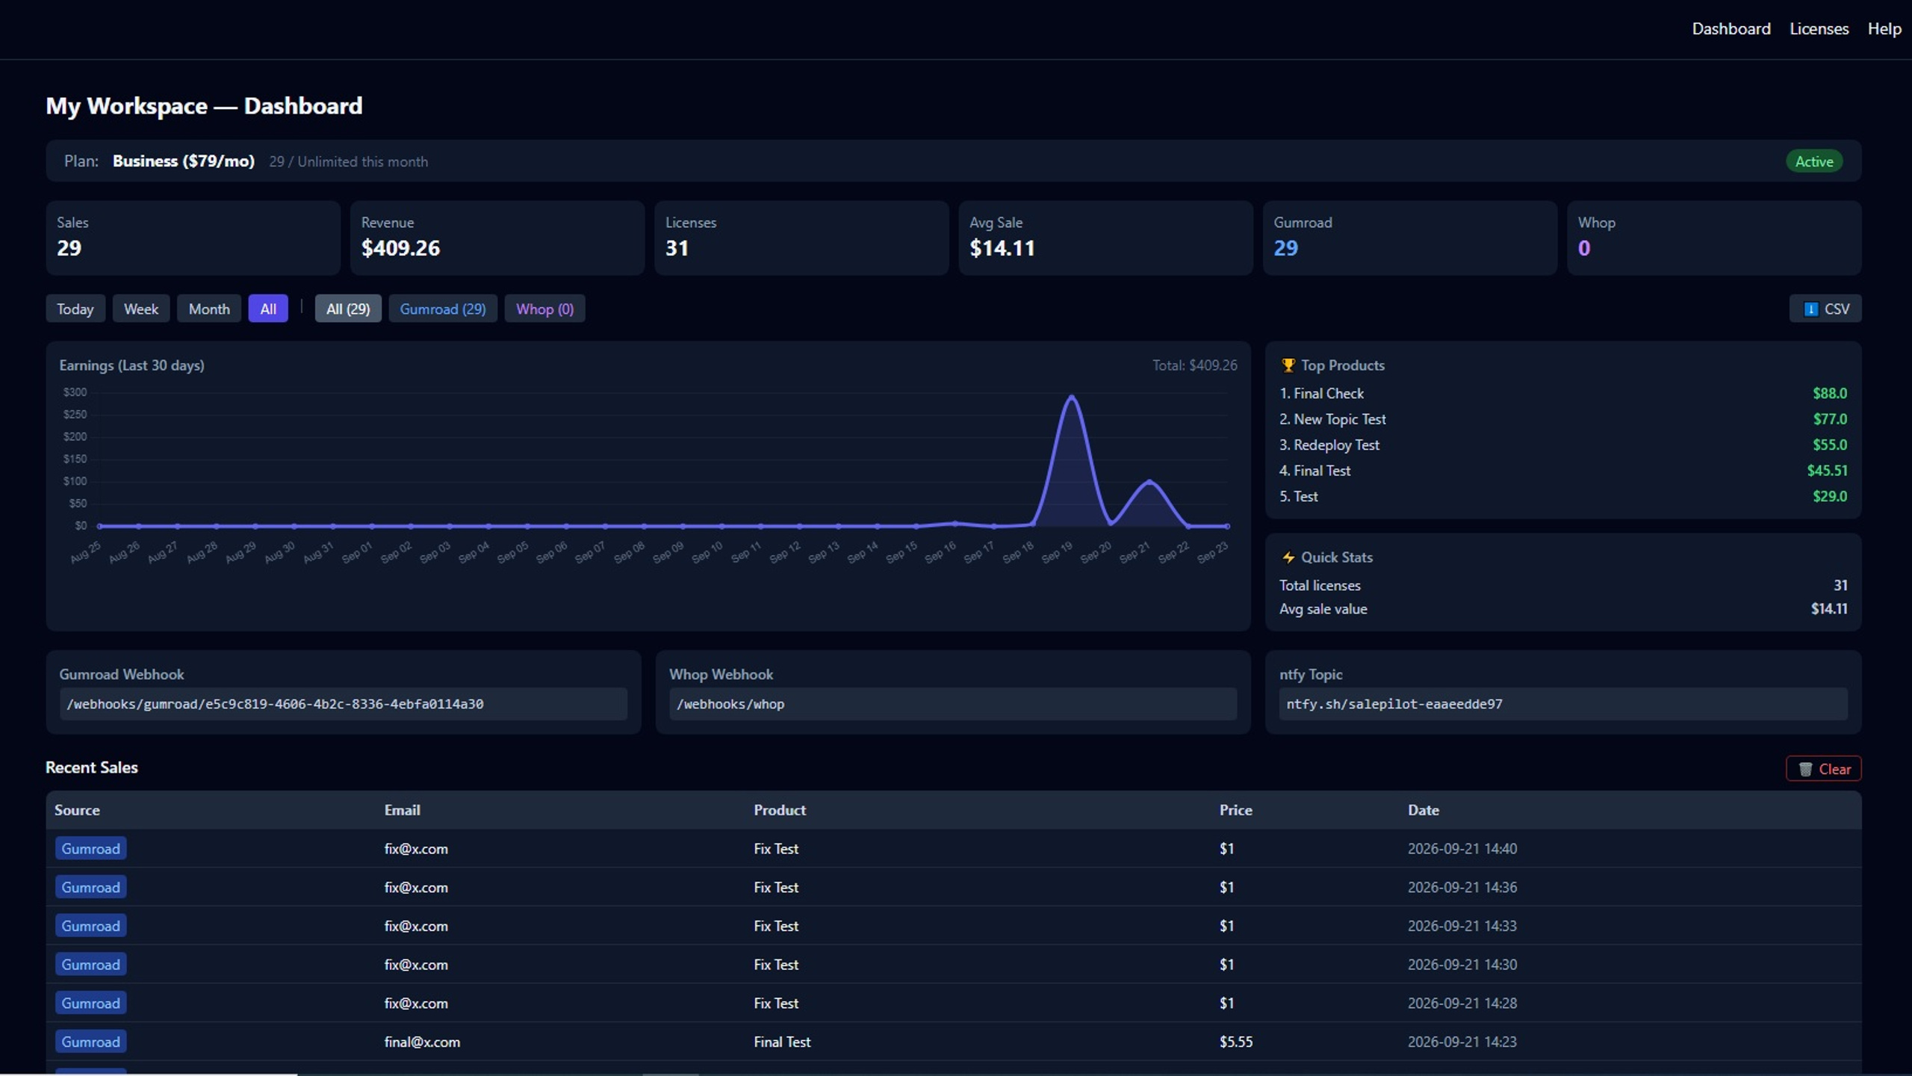Viewport: 1912px width, 1076px height.
Task: Click the Whop webhook URL field
Action: coord(953,704)
